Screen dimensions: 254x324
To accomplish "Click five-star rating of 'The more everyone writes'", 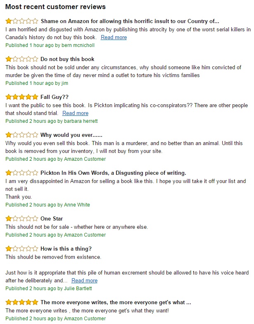I will click(21, 302).
